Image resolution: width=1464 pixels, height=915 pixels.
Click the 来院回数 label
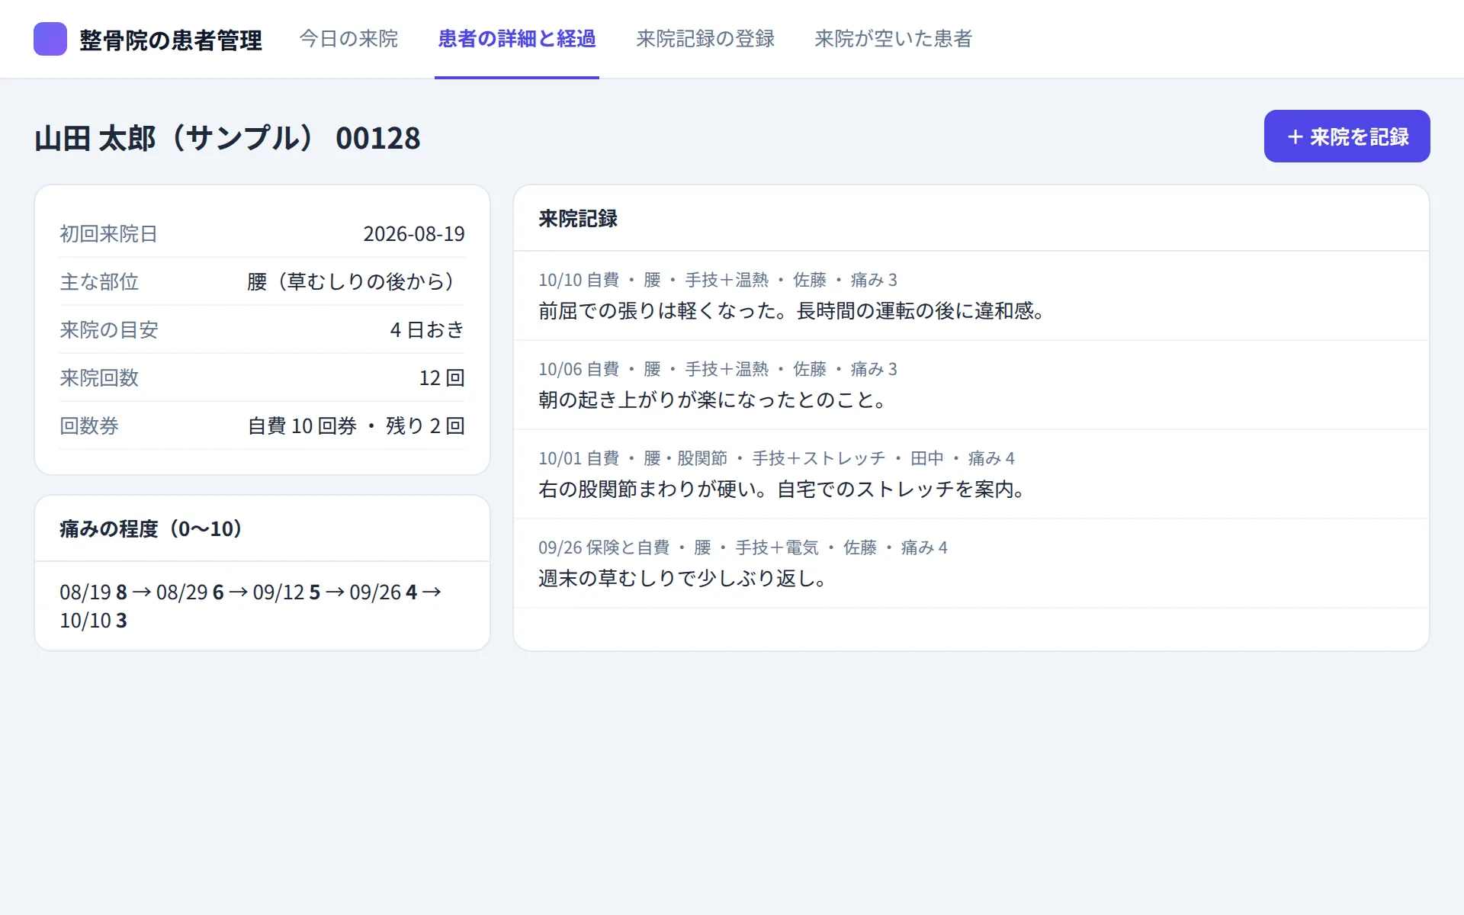pos(99,378)
